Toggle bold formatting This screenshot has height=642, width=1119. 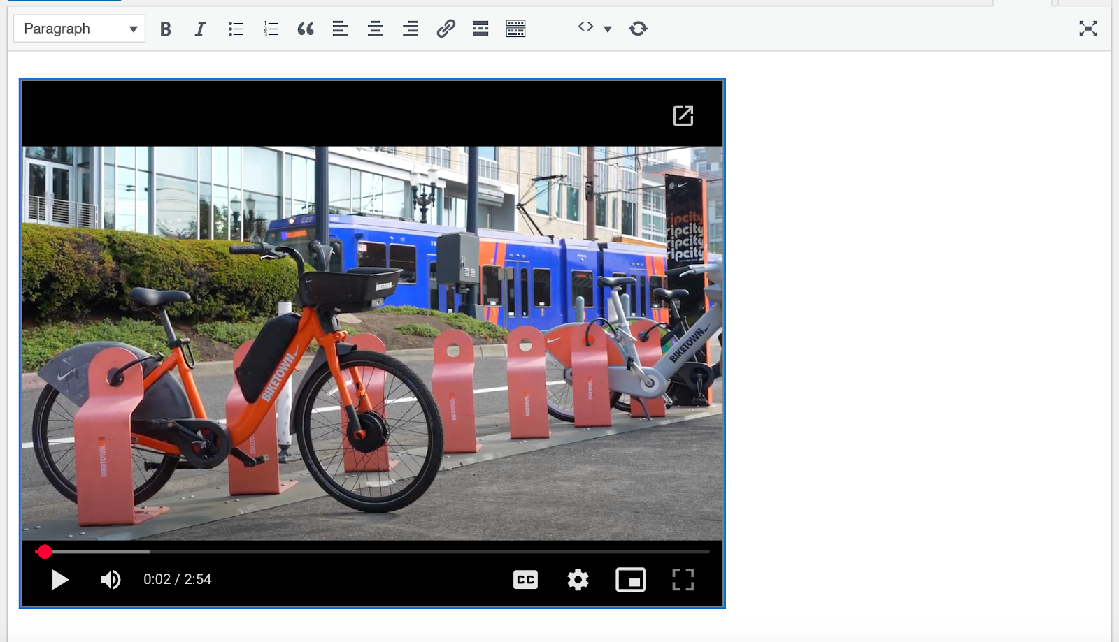[x=166, y=29]
